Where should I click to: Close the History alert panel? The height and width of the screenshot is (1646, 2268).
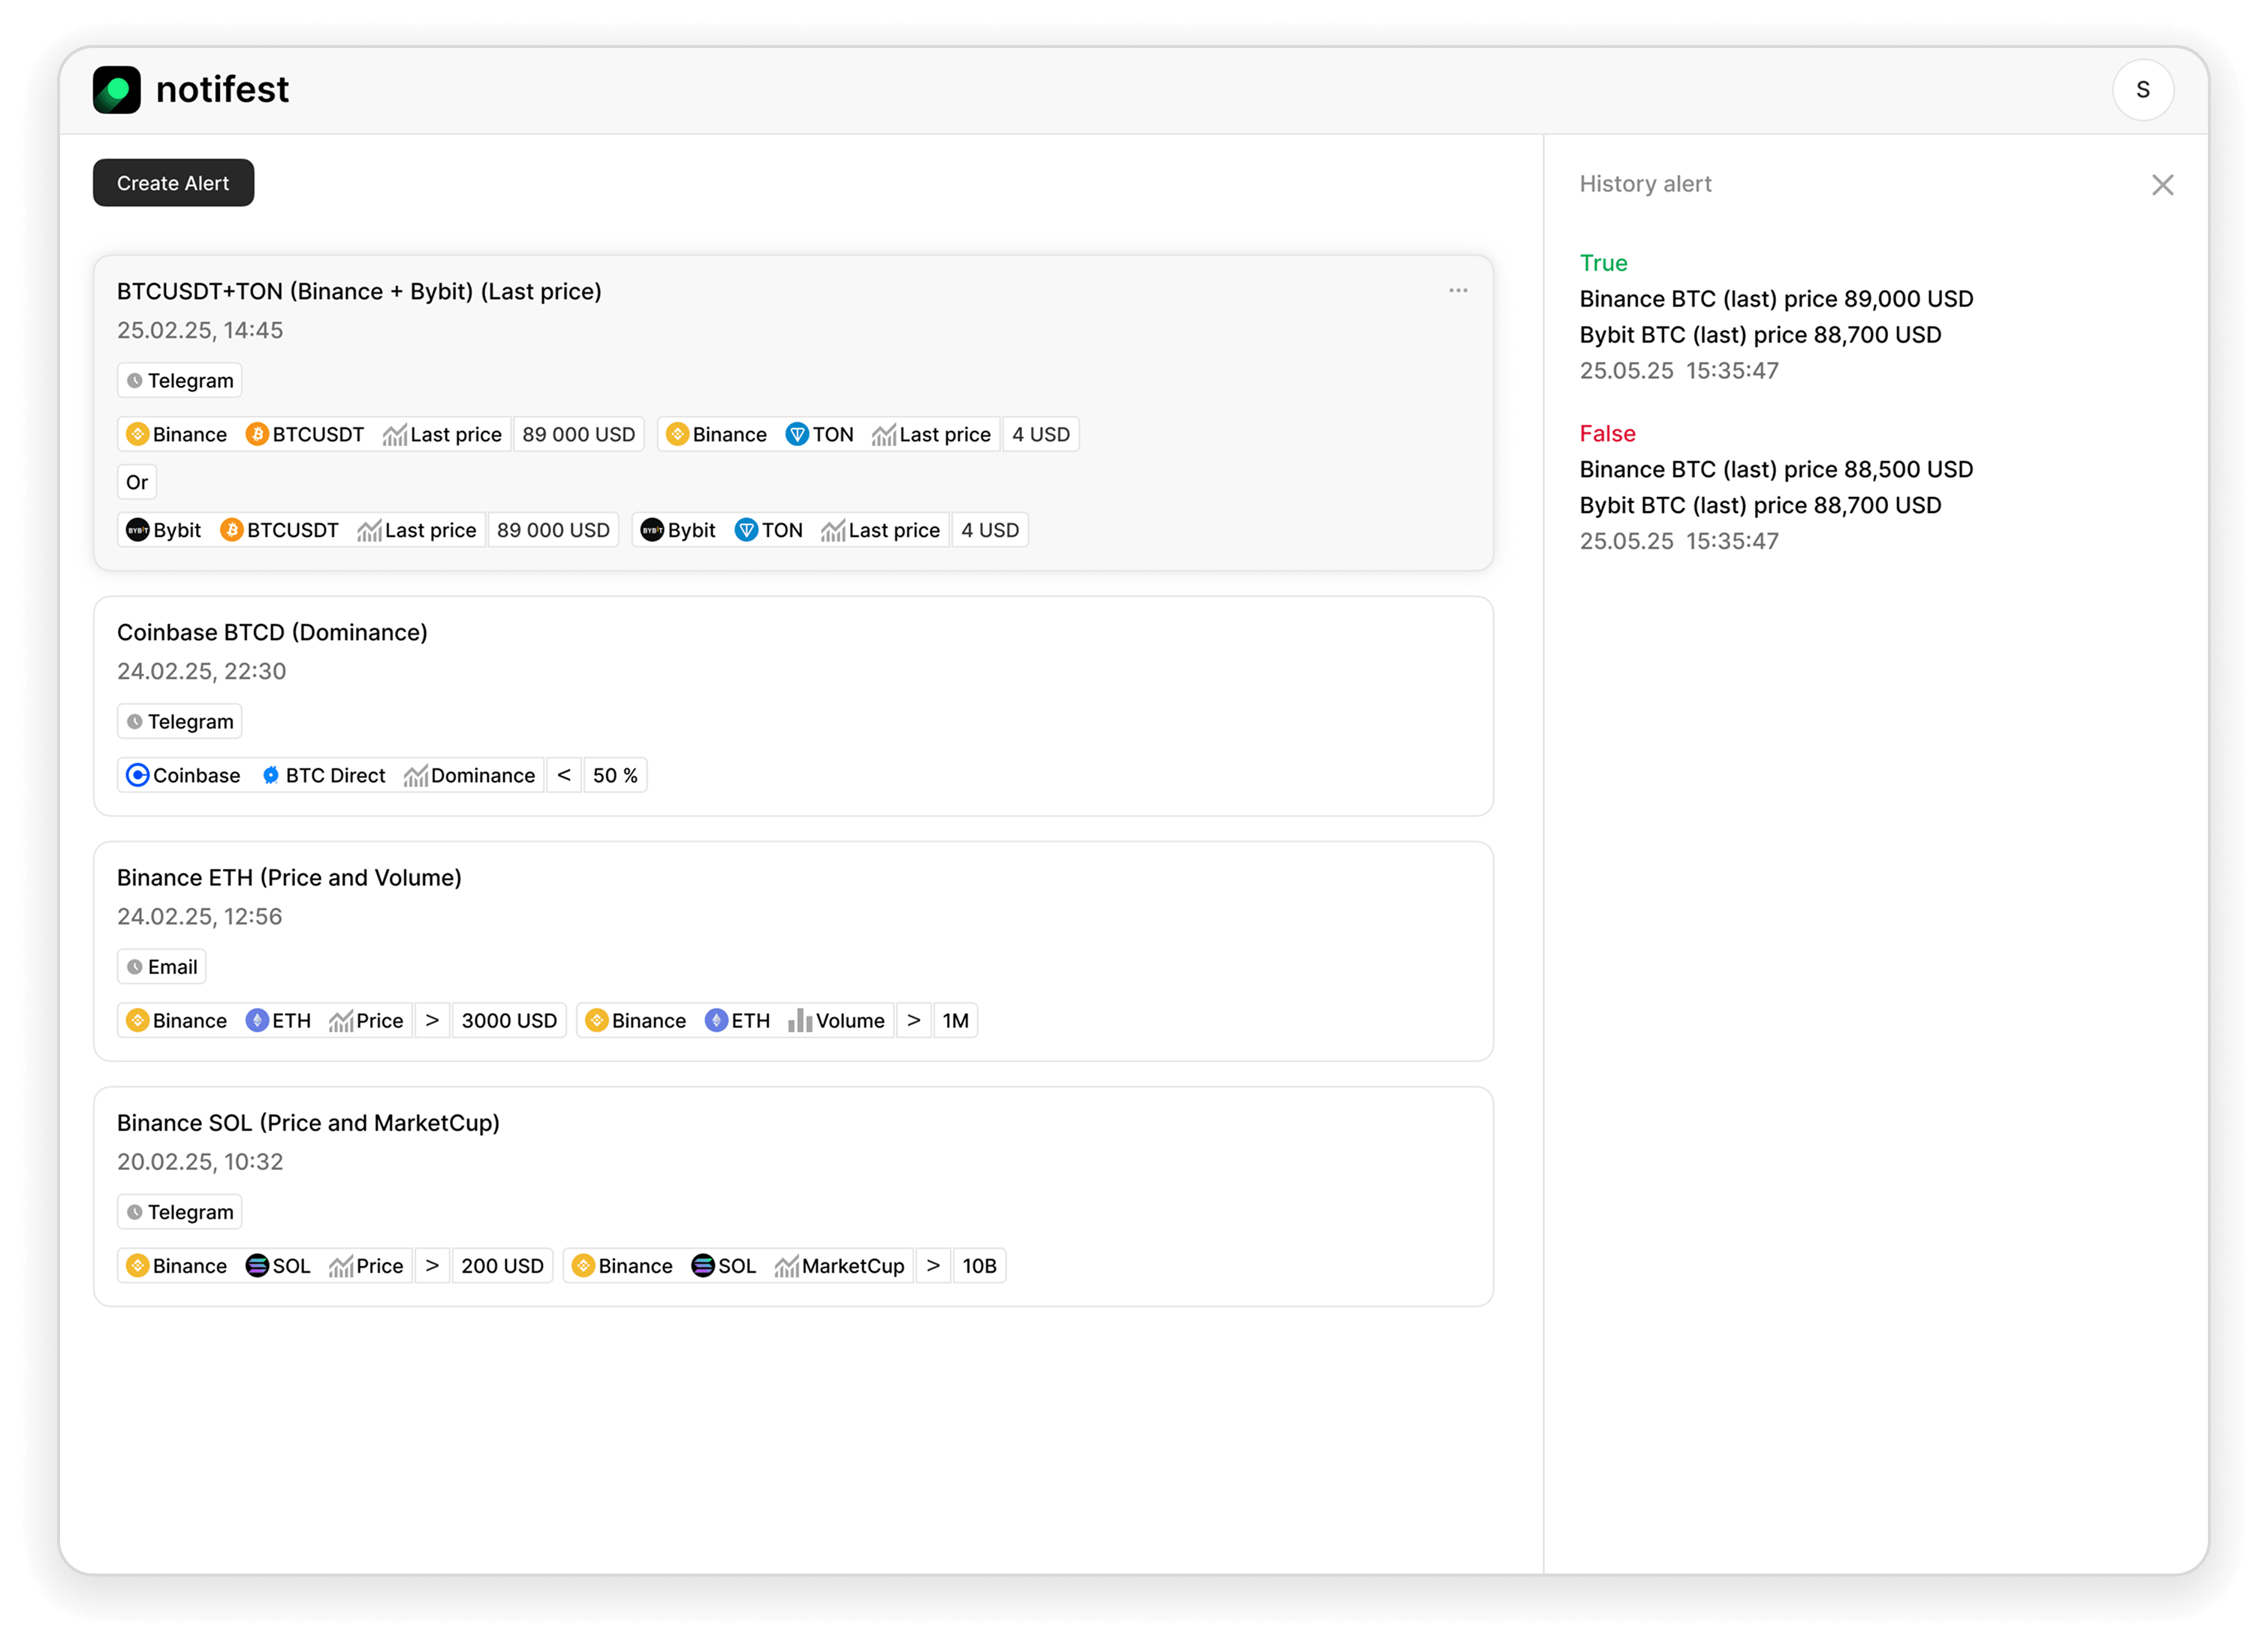coord(2162,185)
